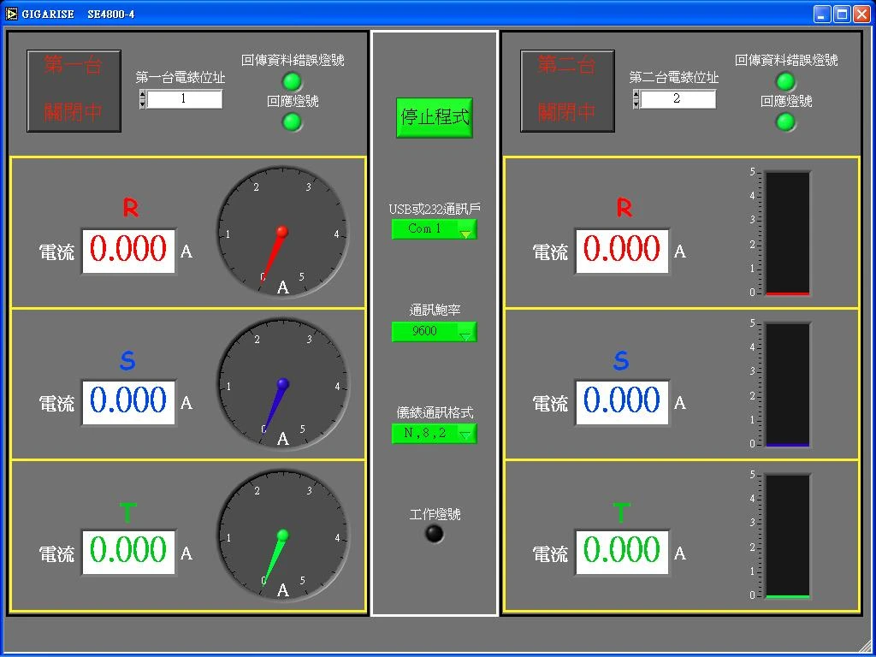Maximize the GIGARISE window

click(842, 14)
